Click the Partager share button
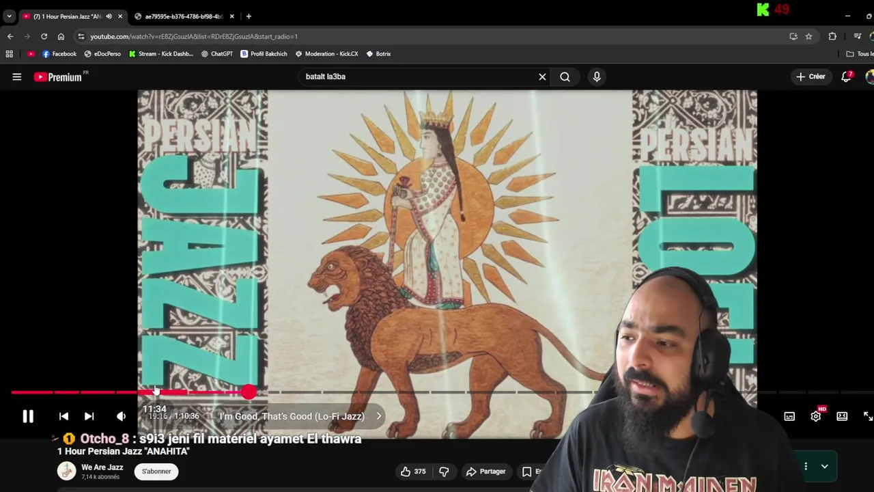 [485, 471]
